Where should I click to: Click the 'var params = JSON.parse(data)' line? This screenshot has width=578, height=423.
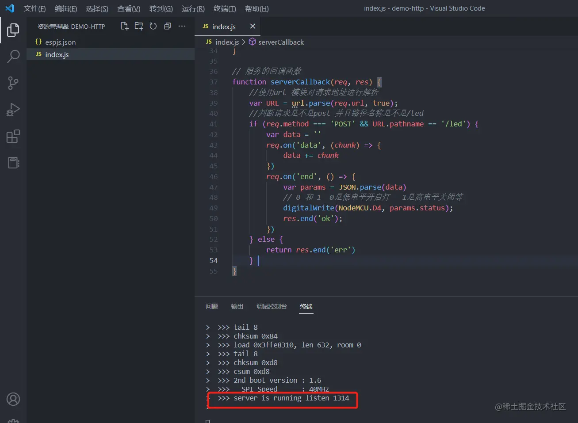point(345,187)
